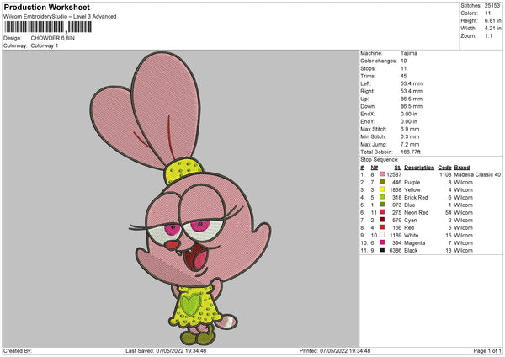Click the 'Stops:' label
This screenshot has width=505, height=357.
pyautogui.click(x=368, y=68)
